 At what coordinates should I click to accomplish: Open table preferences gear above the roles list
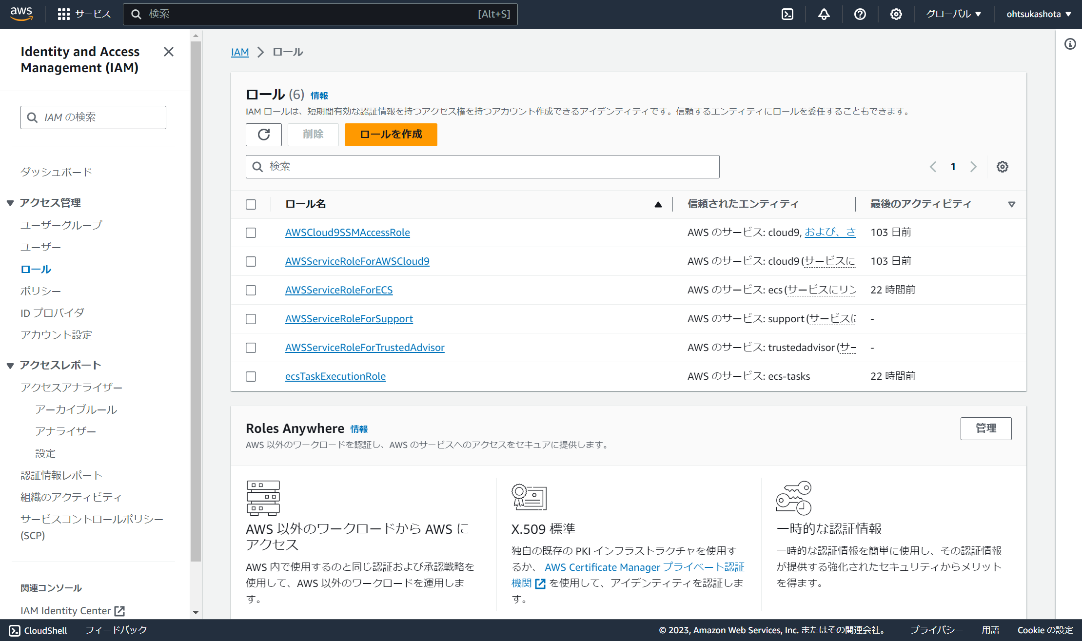(x=1003, y=166)
